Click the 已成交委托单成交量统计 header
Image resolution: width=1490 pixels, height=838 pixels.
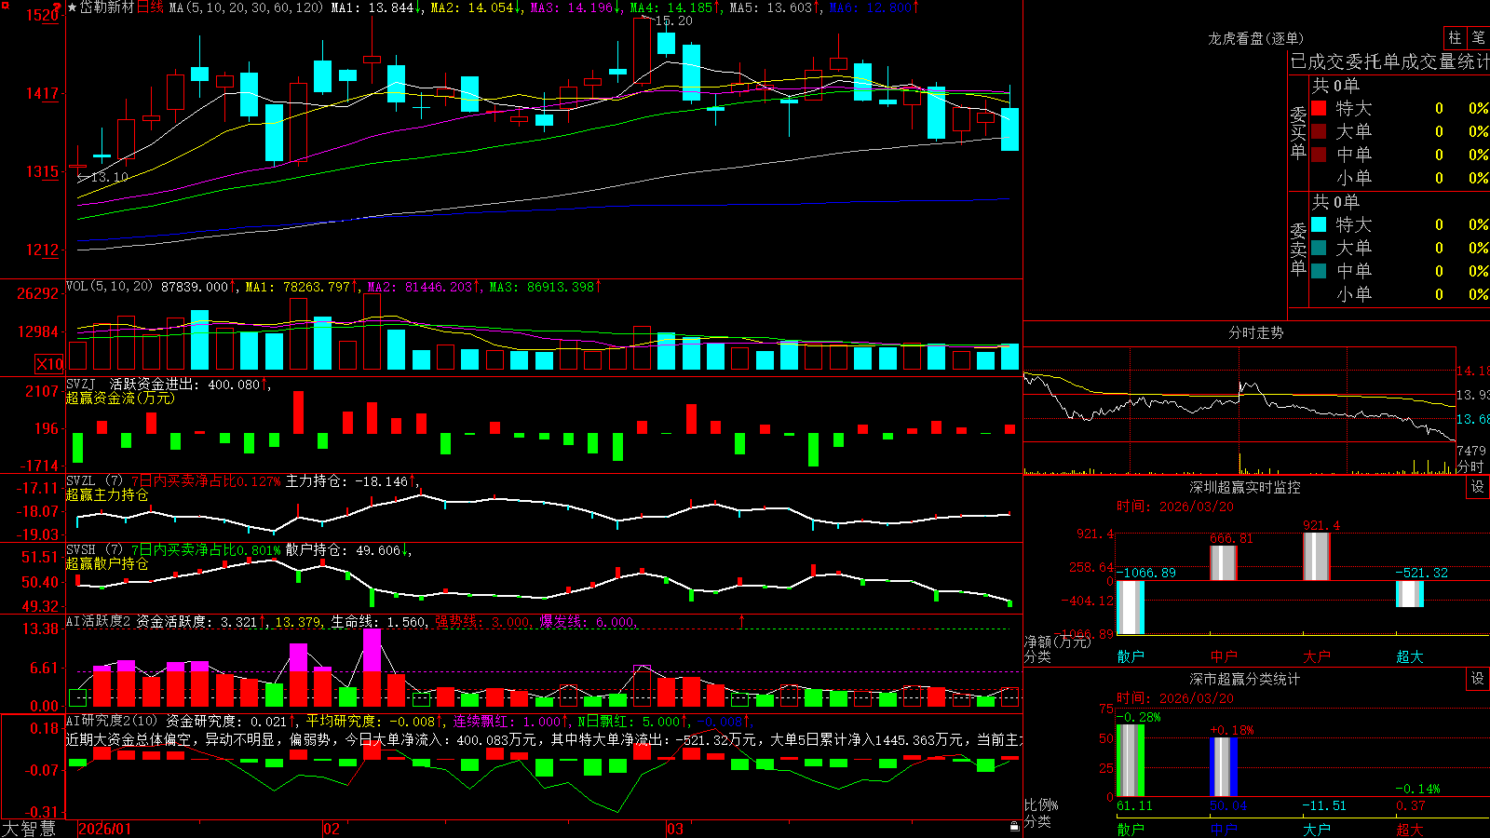tap(1389, 61)
